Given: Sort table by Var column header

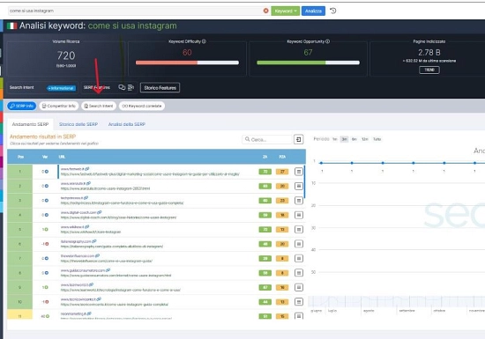Looking at the screenshot, I should click(x=45, y=157).
